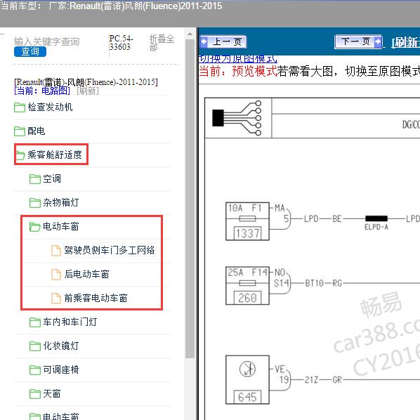This screenshot has height=420, width=420.
Task: Click the 车内和车门灯 folder icon
Action: [35, 322]
